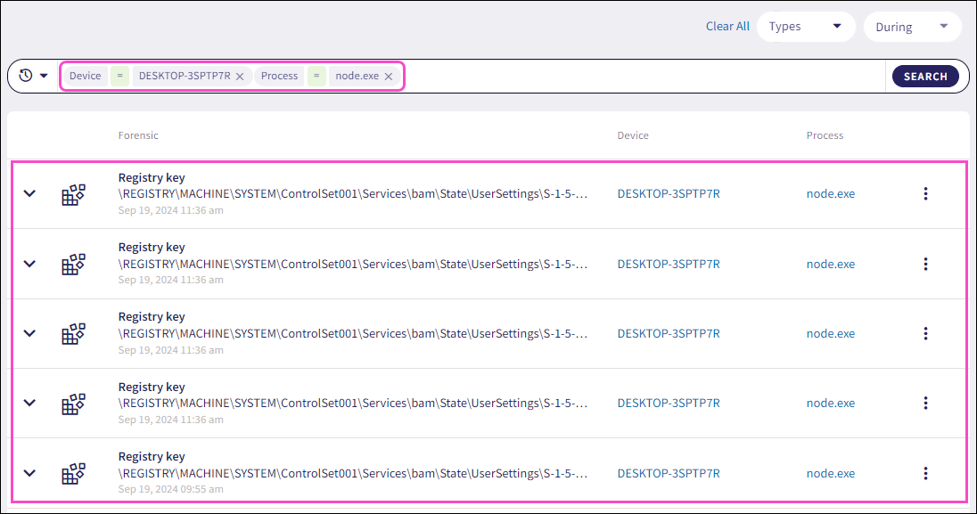Open the During dropdown
The width and height of the screenshot is (977, 514).
click(911, 27)
